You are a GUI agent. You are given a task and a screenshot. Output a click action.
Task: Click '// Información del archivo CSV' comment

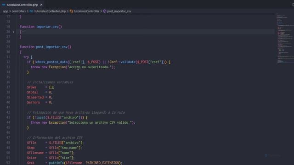click(x=55, y=137)
